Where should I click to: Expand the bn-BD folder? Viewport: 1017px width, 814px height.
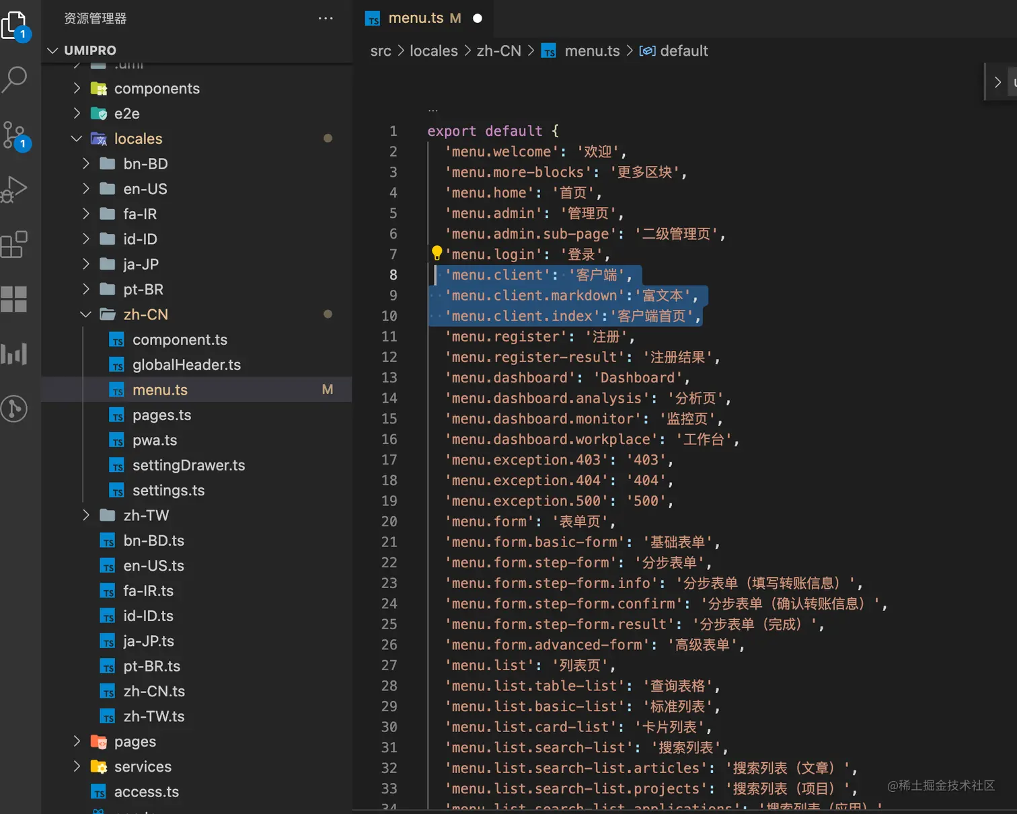click(x=85, y=163)
